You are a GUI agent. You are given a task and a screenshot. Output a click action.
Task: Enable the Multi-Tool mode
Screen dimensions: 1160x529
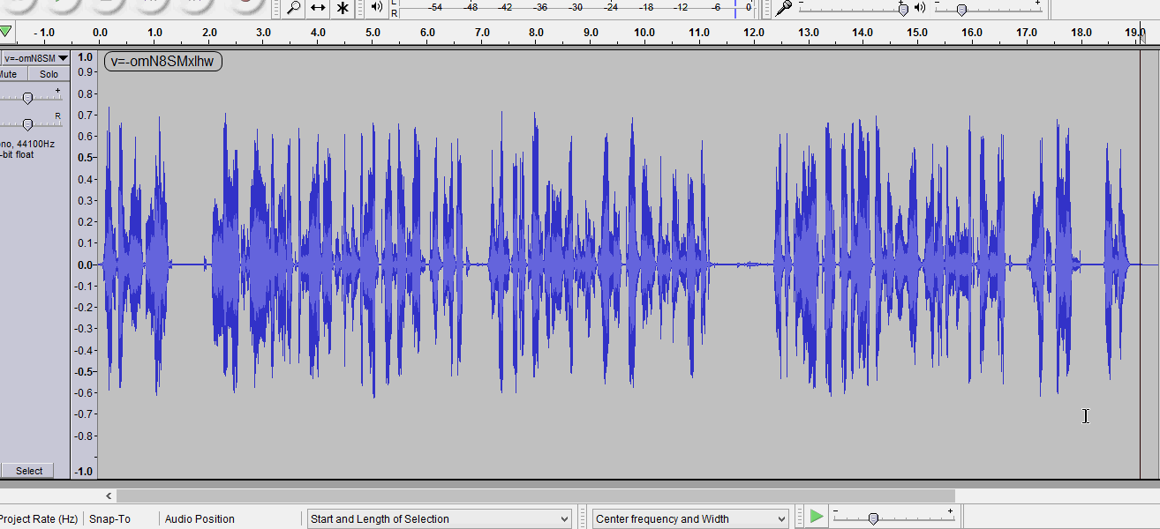343,8
